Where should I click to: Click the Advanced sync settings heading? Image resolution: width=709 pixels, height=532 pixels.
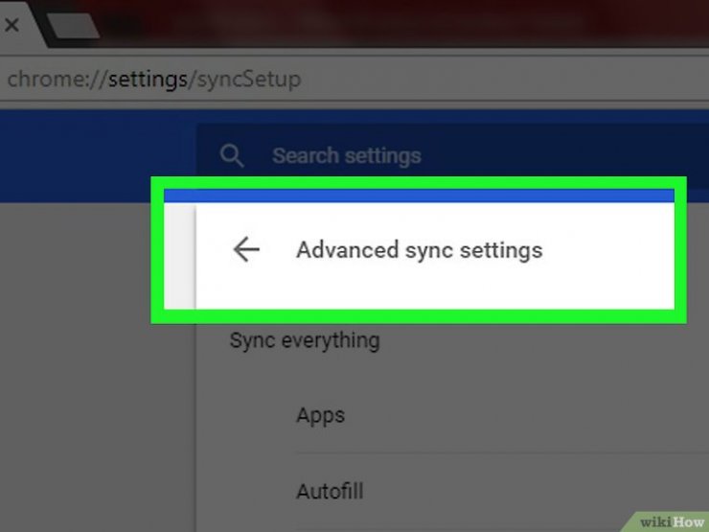(x=419, y=250)
